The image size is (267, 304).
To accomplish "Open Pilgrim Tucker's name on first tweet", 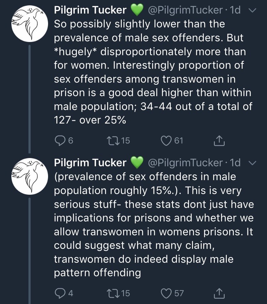I will [x=90, y=11].
